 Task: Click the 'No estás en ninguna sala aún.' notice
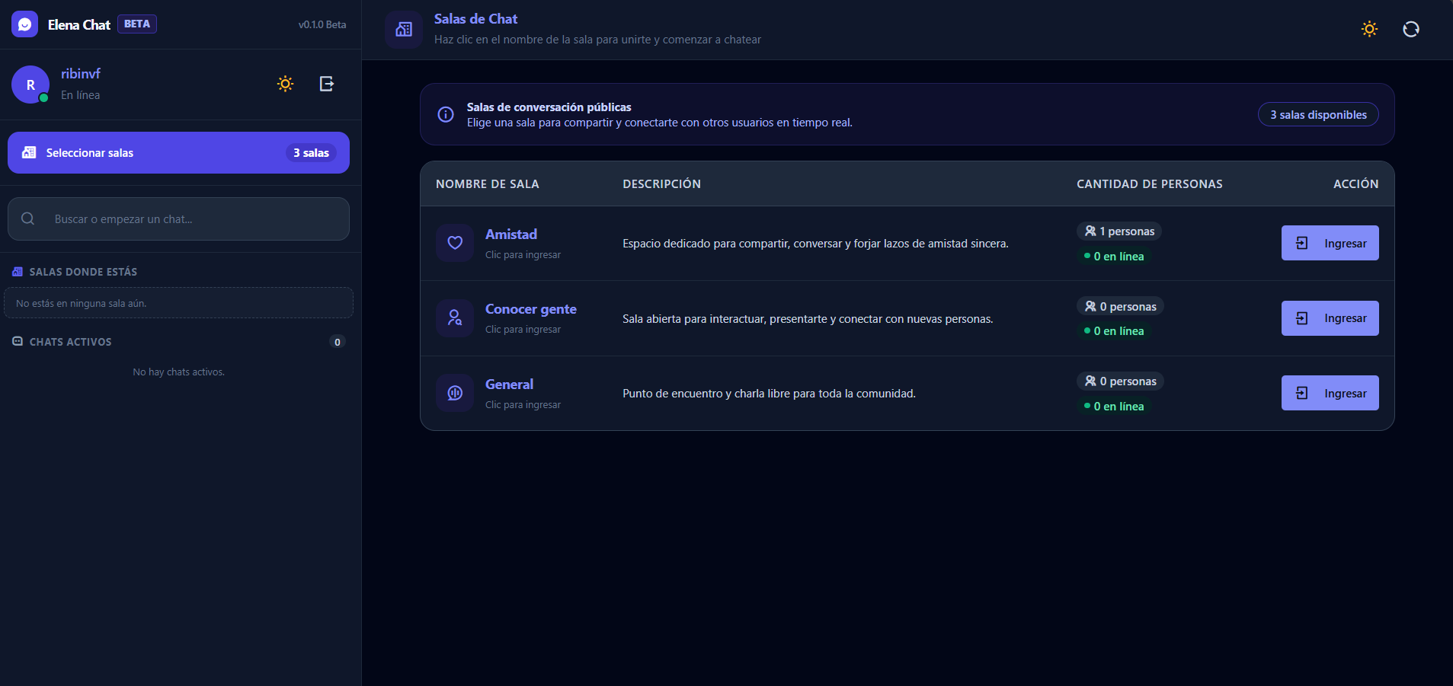tap(178, 303)
